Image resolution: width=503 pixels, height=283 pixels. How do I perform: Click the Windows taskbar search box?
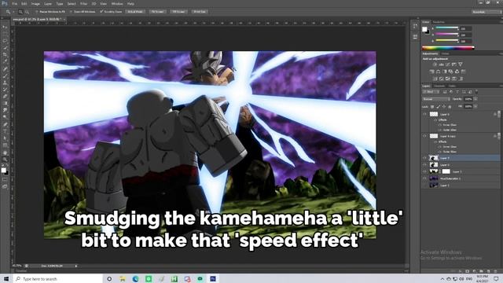(57, 278)
